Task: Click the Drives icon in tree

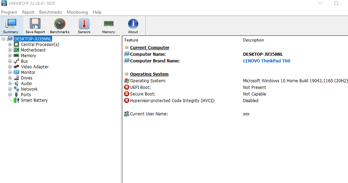Action: 16,78
